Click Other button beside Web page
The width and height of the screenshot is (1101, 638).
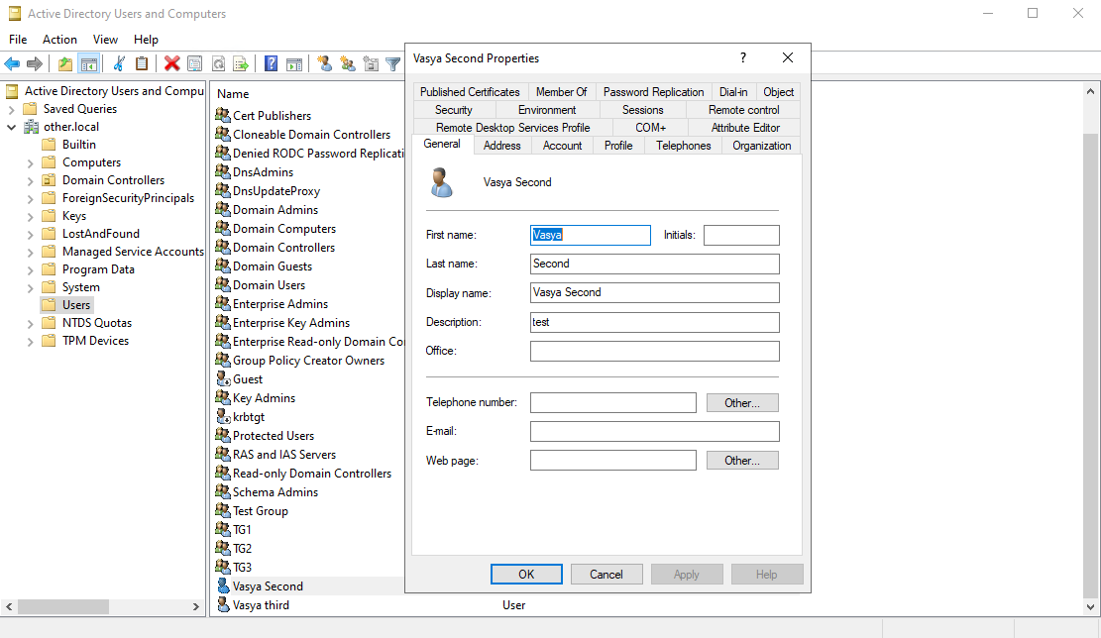(742, 461)
